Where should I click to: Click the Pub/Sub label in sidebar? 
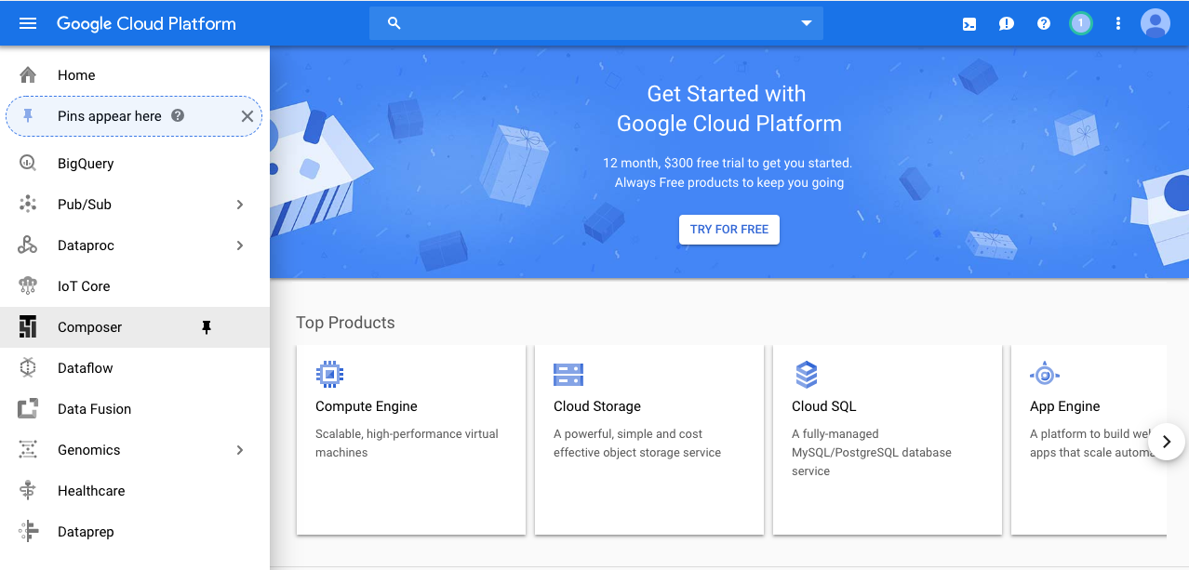pos(85,205)
